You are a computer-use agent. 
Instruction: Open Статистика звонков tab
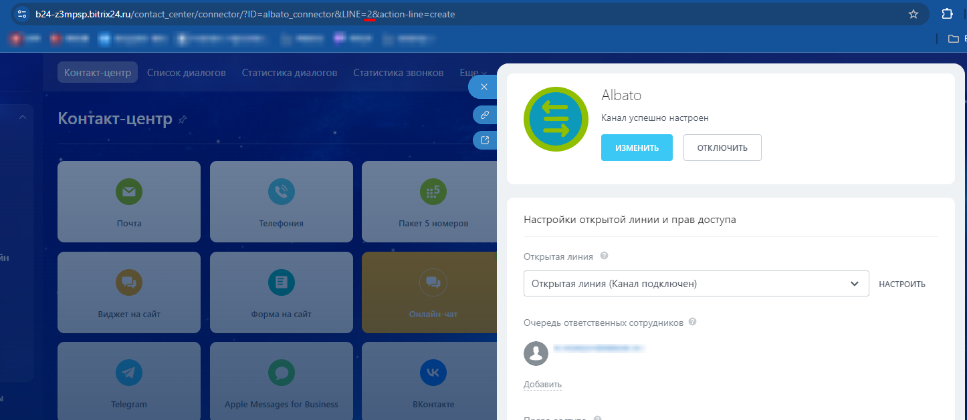[x=398, y=73]
